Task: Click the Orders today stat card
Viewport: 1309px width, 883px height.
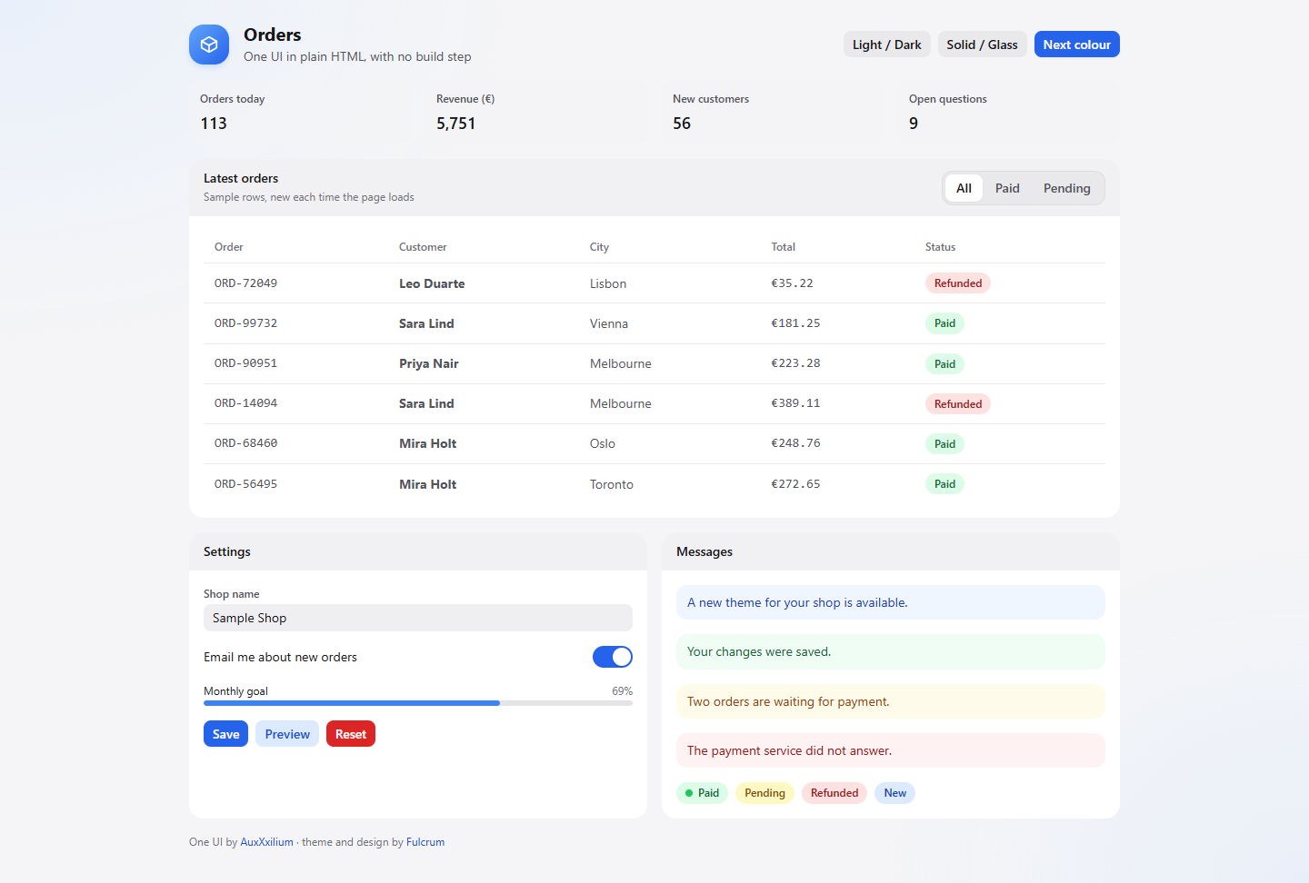Action: [x=300, y=113]
